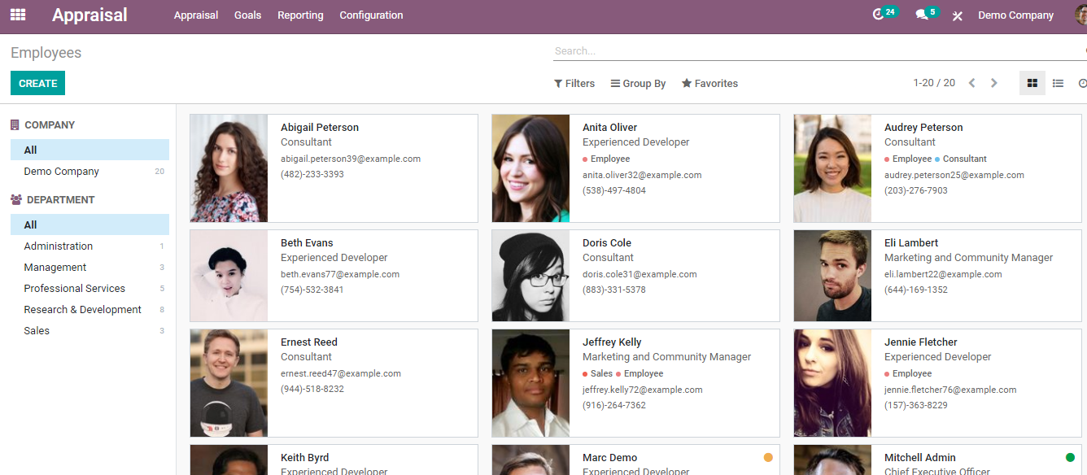This screenshot has width=1087, height=475.
Task: Go to next page arrow
Action: (x=993, y=83)
